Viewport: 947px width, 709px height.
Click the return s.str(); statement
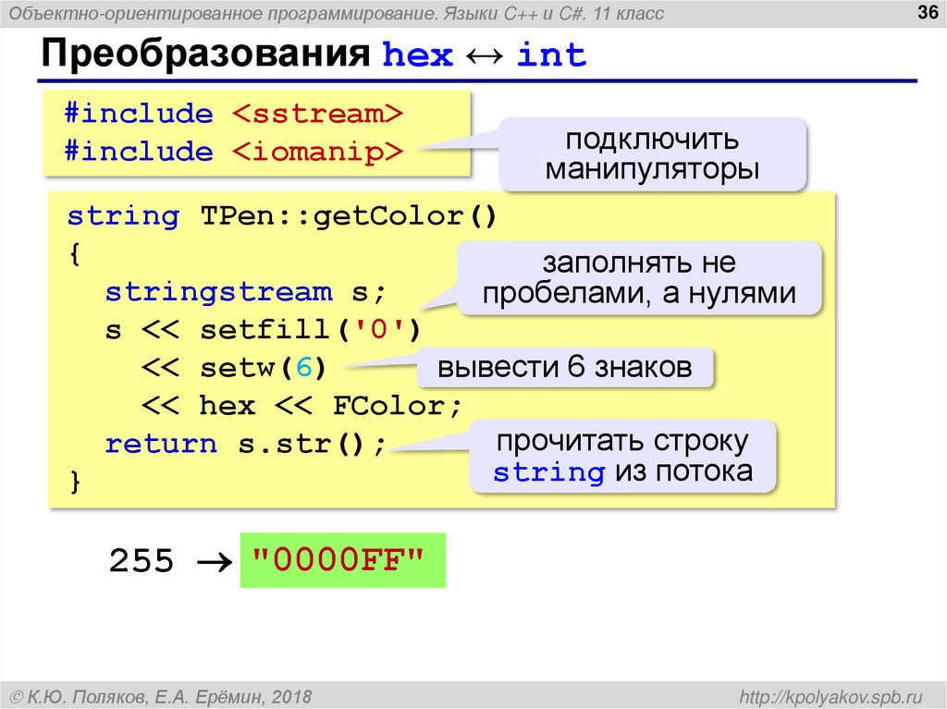coord(245,444)
